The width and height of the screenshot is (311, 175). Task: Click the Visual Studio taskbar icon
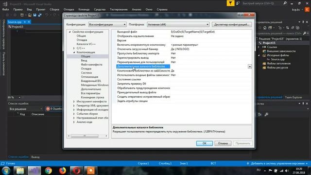[x=34, y=171]
